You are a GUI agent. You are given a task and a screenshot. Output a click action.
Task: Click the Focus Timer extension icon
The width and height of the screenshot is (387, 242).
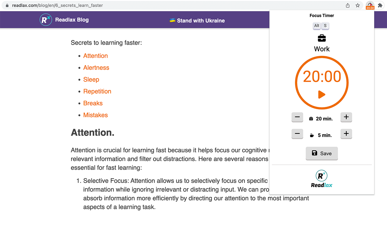pyautogui.click(x=370, y=5)
